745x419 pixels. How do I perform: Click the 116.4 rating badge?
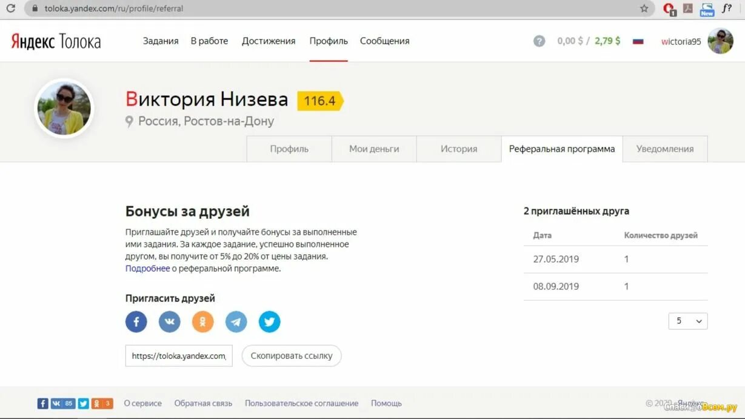(320, 101)
